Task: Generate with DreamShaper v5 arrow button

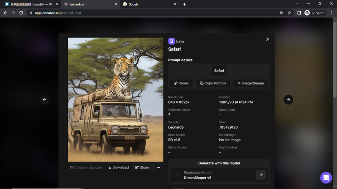Action: [x=261, y=175]
